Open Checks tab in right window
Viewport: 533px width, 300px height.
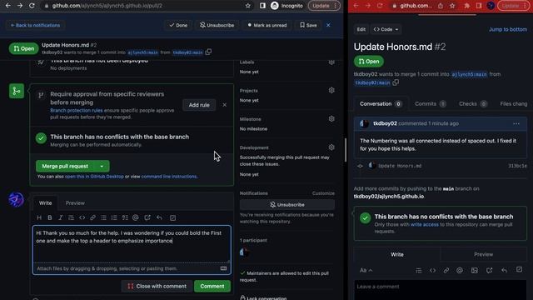(x=472, y=103)
